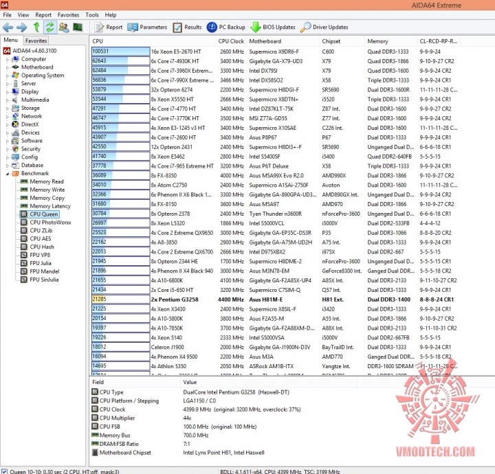
Task: Open the CPU ZLib benchmark
Action: tap(41, 231)
